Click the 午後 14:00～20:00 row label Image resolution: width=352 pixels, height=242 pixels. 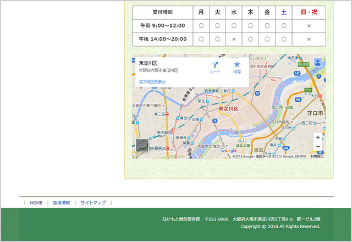click(163, 39)
